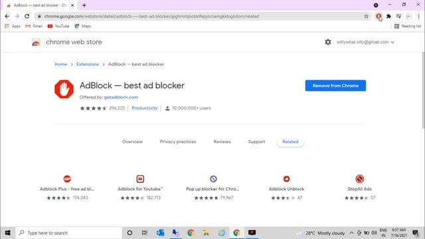Viewport: 425px width, 239px height.
Task: Open the Extensions puzzle icon menu
Action: pos(388,16)
